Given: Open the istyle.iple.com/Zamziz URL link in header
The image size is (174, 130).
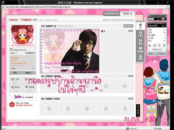Looking at the screenshot, I should [x=119, y=20].
